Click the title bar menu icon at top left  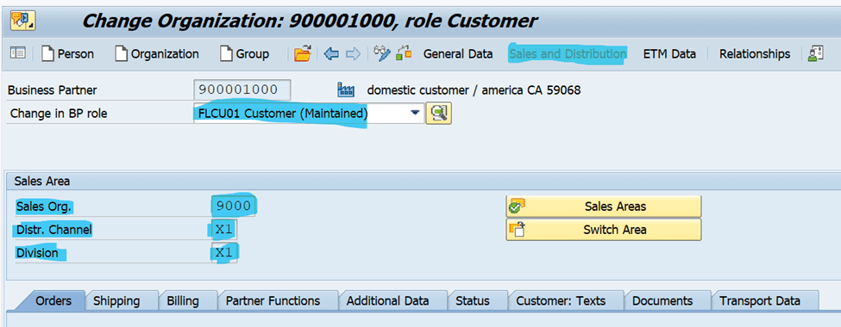click(22, 21)
